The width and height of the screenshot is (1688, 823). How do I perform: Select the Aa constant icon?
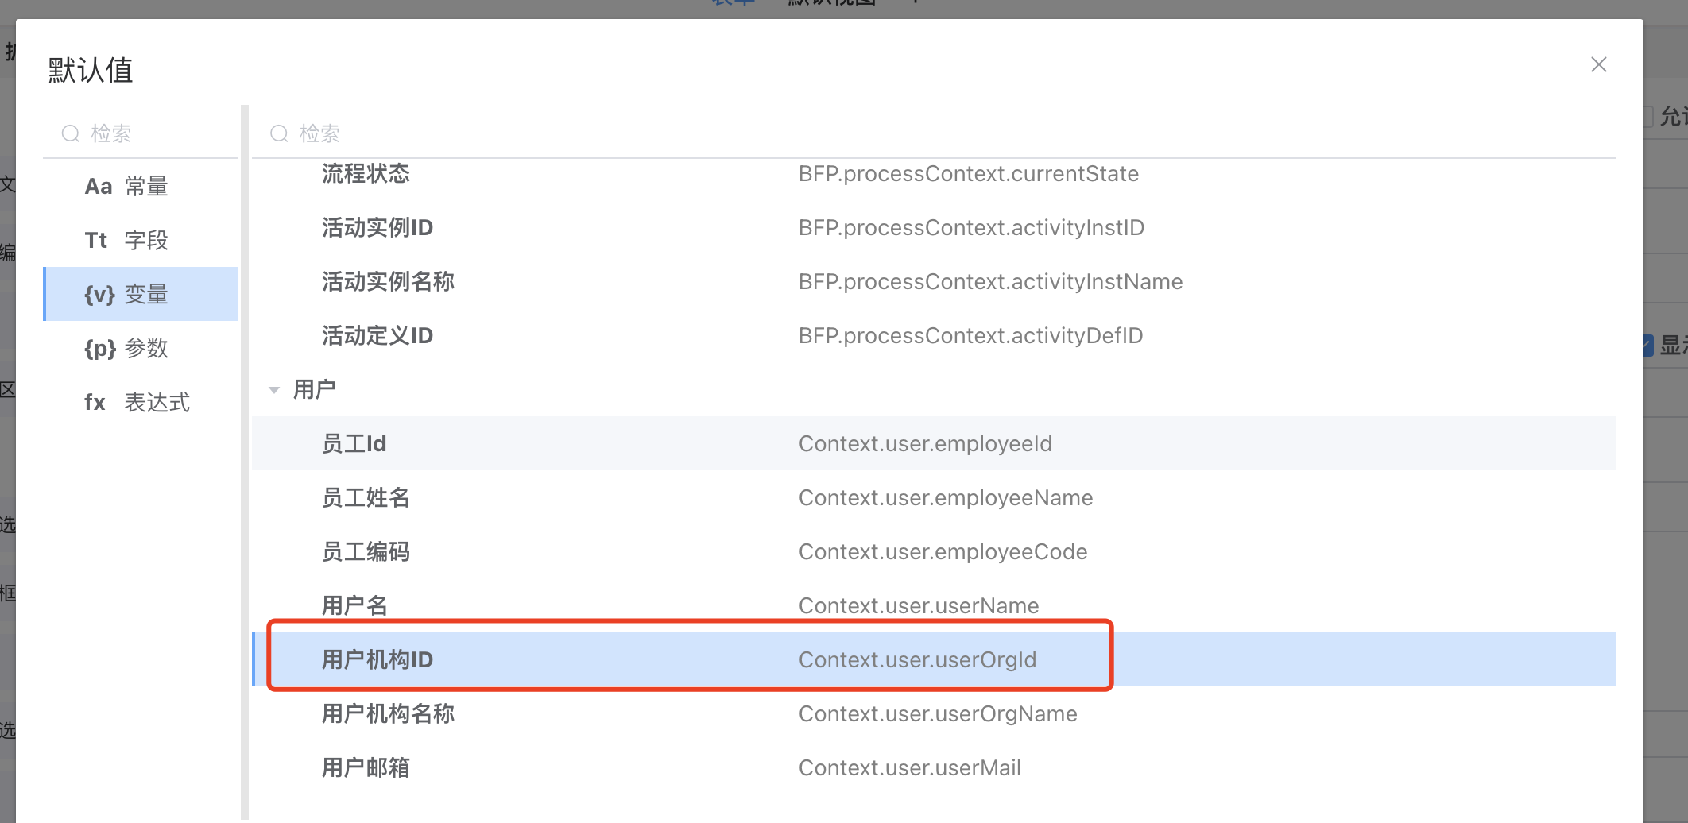[99, 187]
